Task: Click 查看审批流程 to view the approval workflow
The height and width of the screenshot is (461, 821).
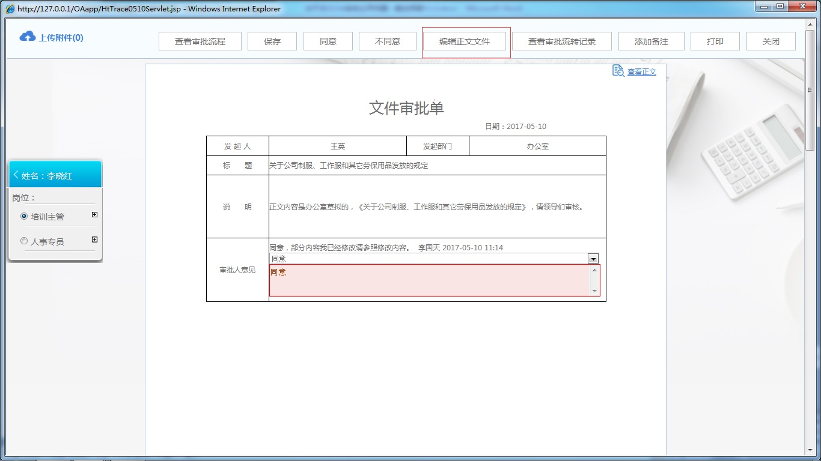Action: click(200, 41)
